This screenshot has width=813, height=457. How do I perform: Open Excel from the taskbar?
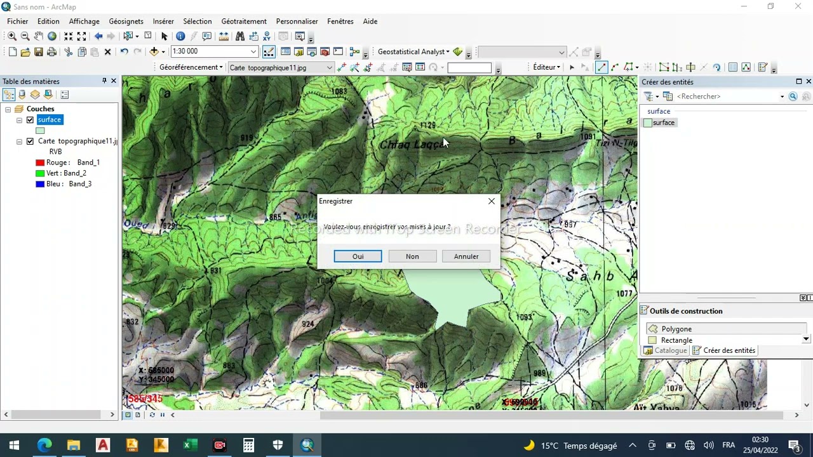[x=190, y=446]
